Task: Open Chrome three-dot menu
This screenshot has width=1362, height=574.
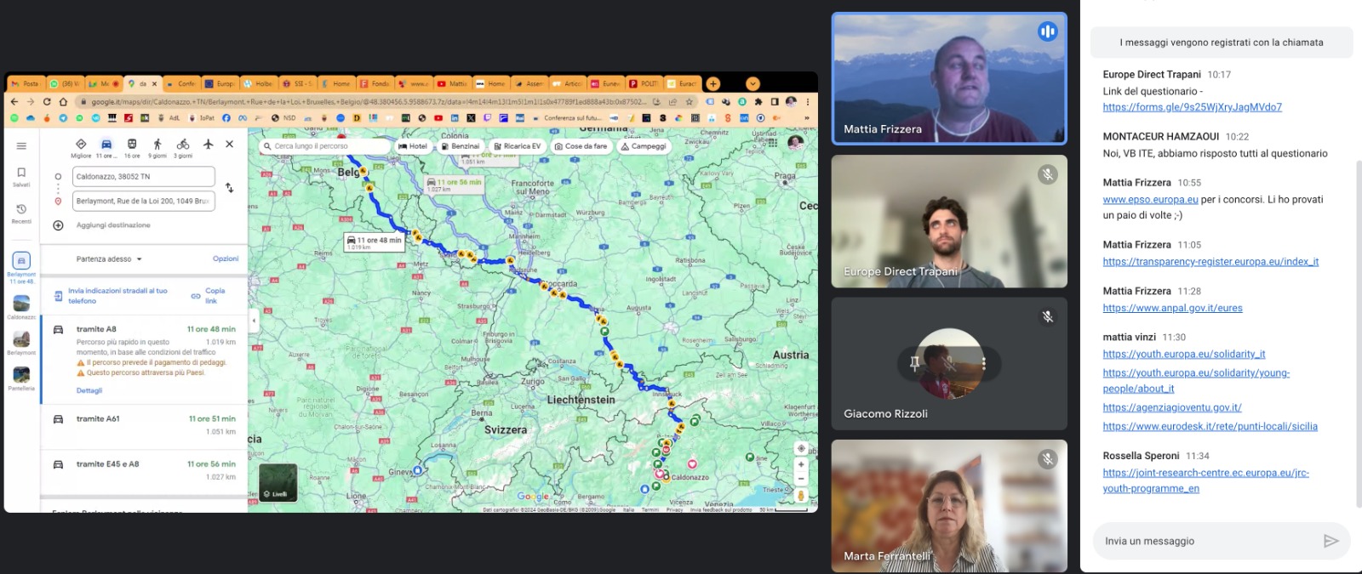Action: coord(808,101)
